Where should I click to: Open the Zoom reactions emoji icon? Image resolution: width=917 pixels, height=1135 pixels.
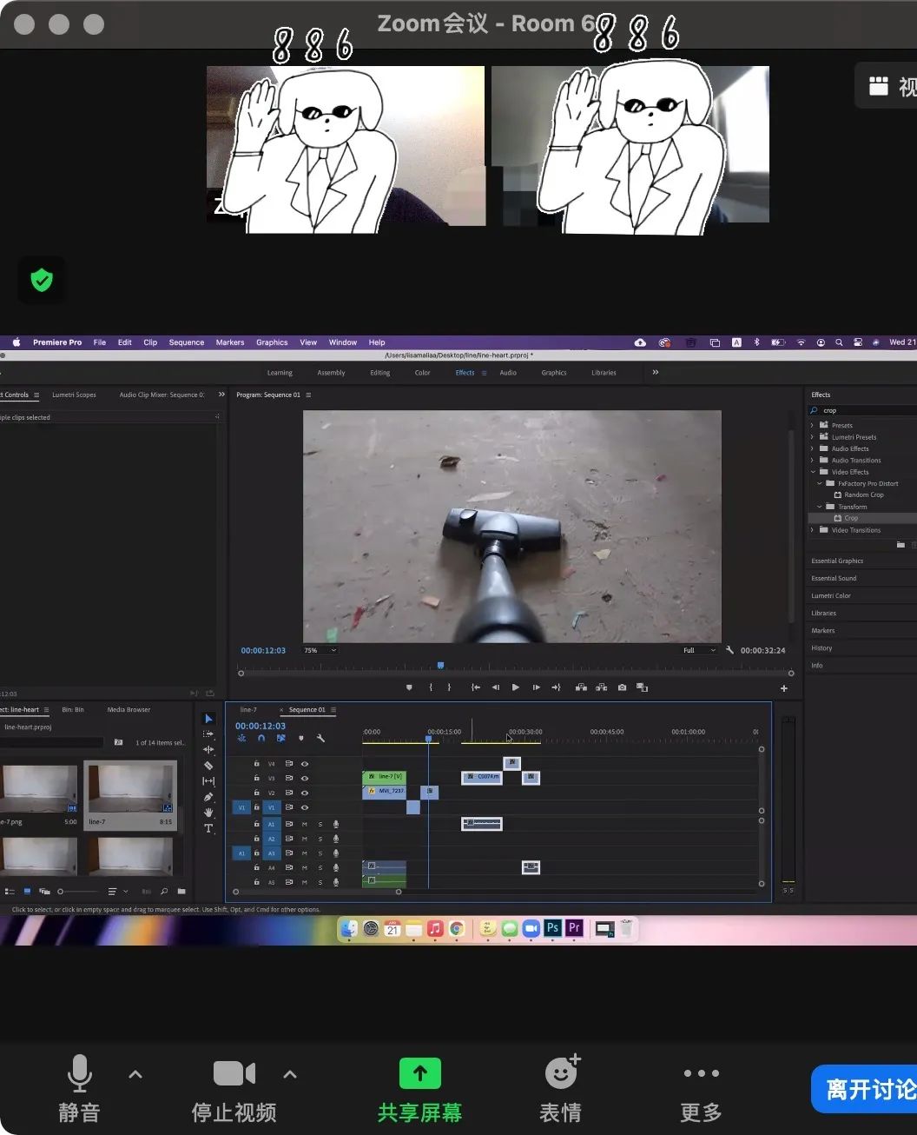point(561,1073)
